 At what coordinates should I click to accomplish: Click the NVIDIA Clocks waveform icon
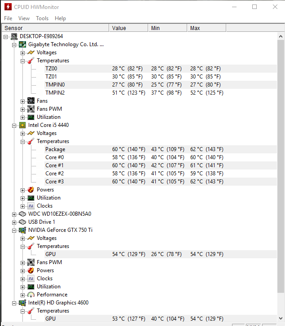[x=31, y=278]
